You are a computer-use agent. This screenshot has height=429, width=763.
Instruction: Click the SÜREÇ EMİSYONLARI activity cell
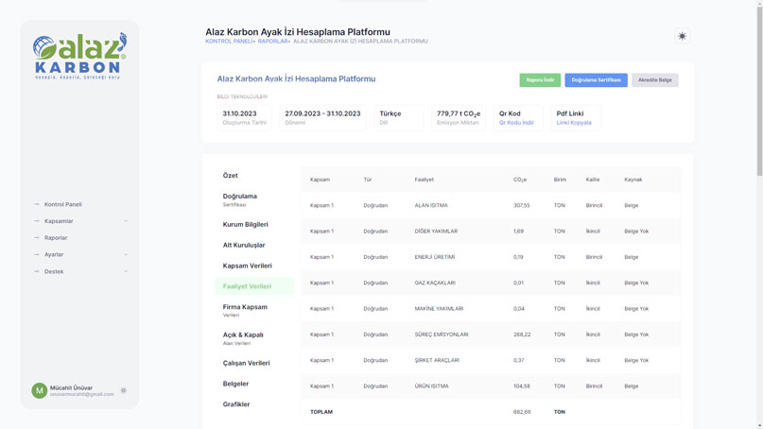[x=442, y=335]
